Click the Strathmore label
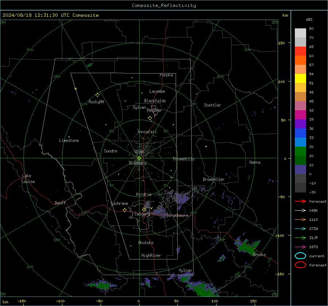 pos(177,215)
